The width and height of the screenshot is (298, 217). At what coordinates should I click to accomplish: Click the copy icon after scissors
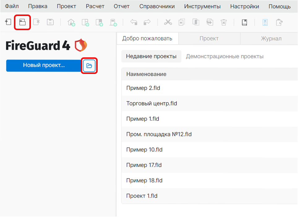[x=182, y=22]
